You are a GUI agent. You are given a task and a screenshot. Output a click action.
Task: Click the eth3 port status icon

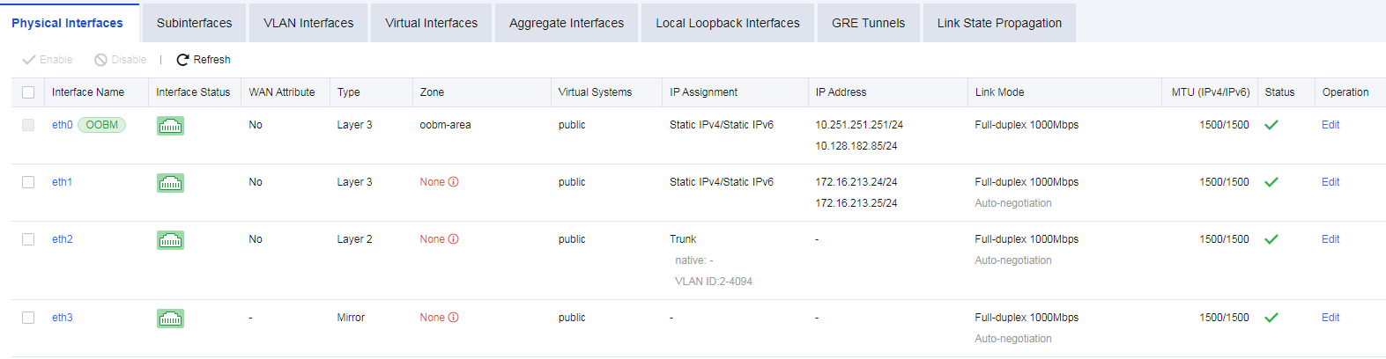(x=170, y=319)
